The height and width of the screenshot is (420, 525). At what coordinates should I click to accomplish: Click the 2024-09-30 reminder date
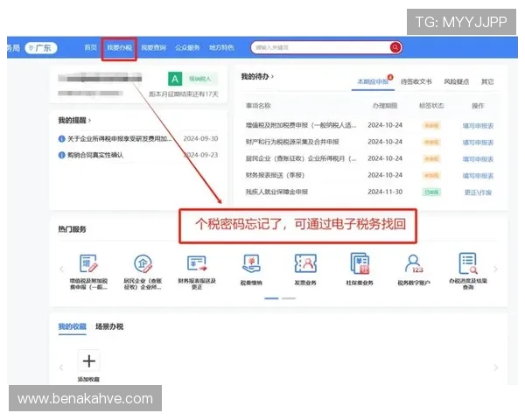point(200,138)
